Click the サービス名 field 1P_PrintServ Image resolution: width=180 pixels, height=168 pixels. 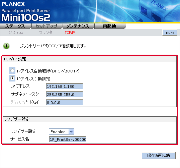pyautogui.click(x=67, y=139)
